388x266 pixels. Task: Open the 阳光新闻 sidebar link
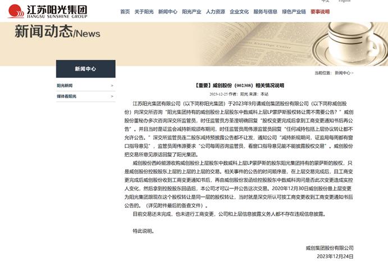[65, 85]
